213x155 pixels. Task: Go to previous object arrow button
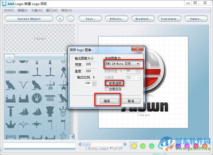(x=60, y=19)
